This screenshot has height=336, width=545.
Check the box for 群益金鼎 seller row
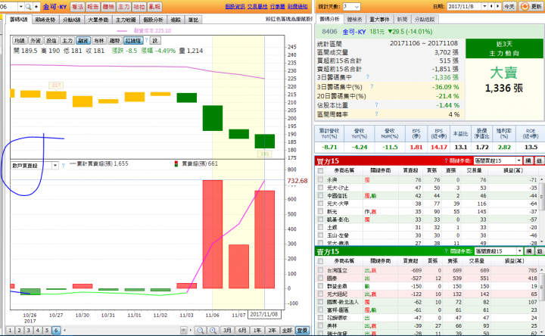tap(320, 286)
